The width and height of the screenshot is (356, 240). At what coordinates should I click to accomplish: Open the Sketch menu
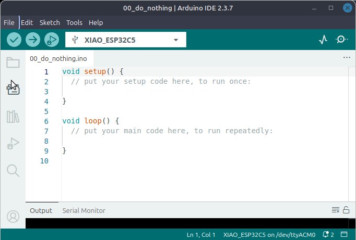tap(50, 22)
